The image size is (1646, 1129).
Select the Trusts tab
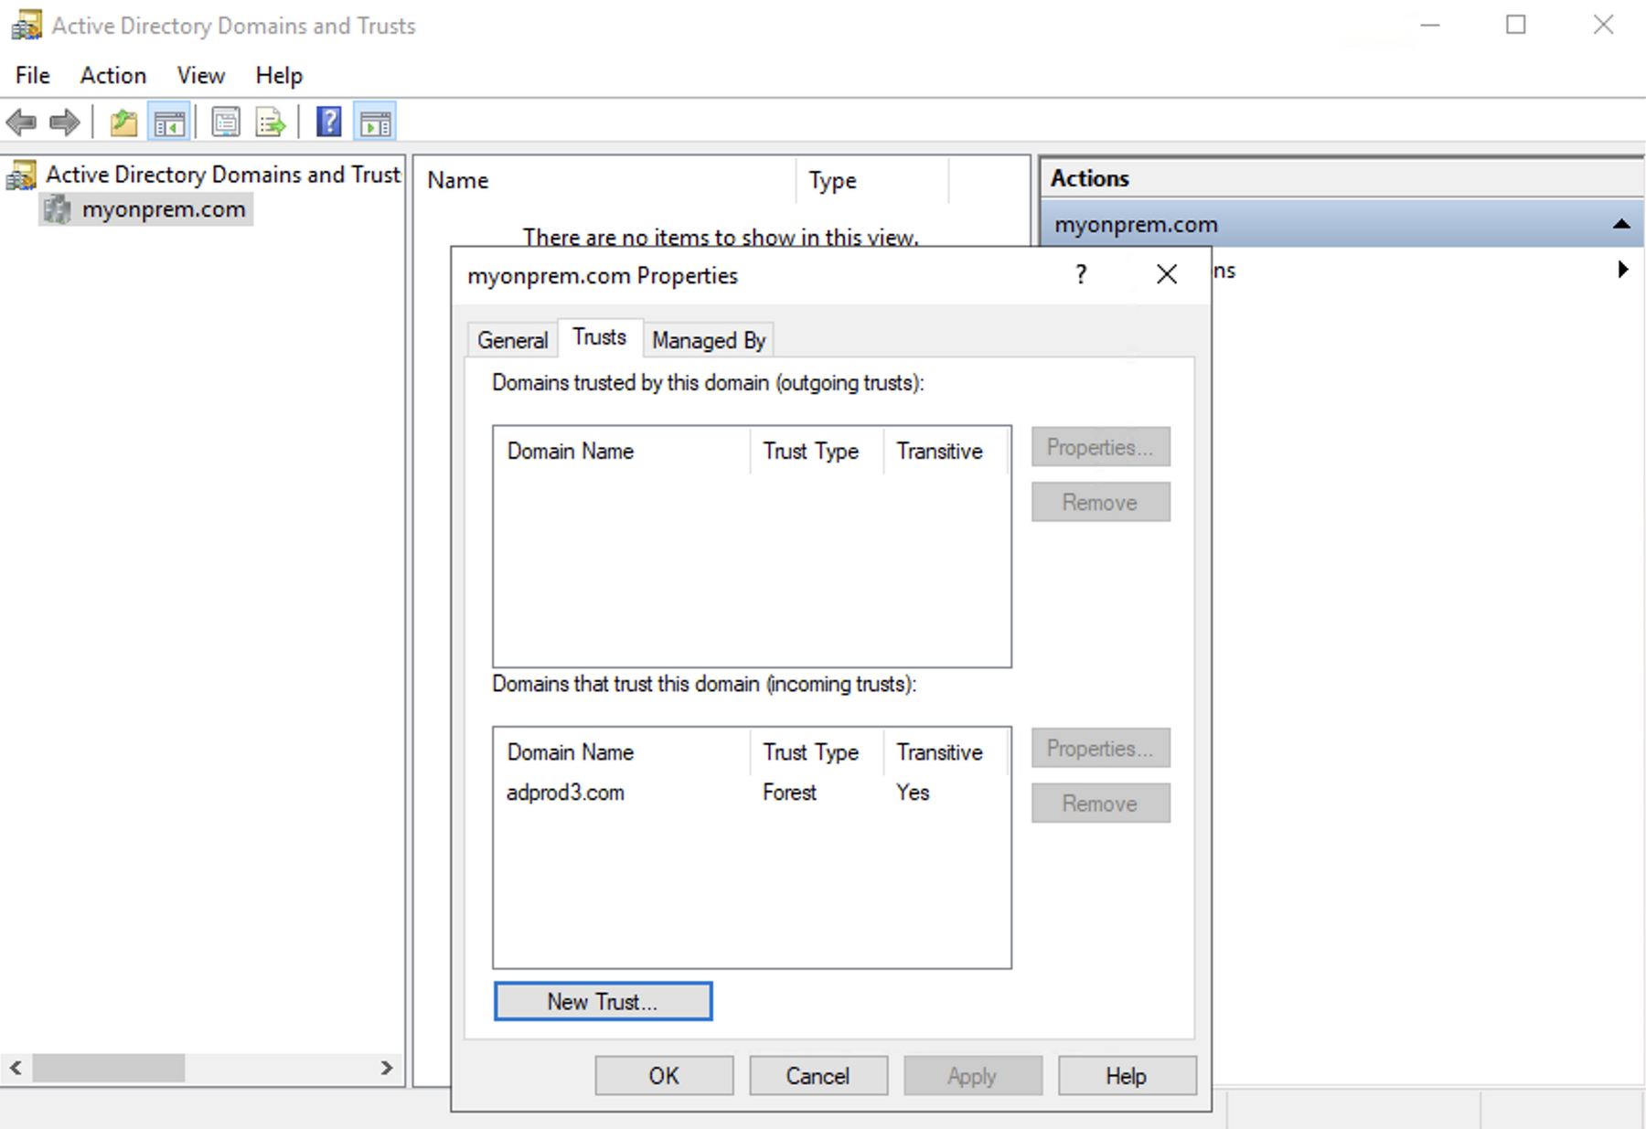(600, 337)
